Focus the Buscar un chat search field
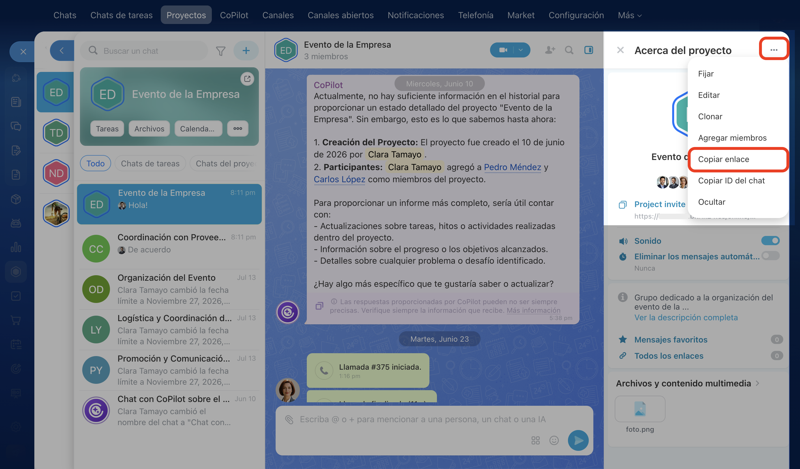 pos(144,51)
